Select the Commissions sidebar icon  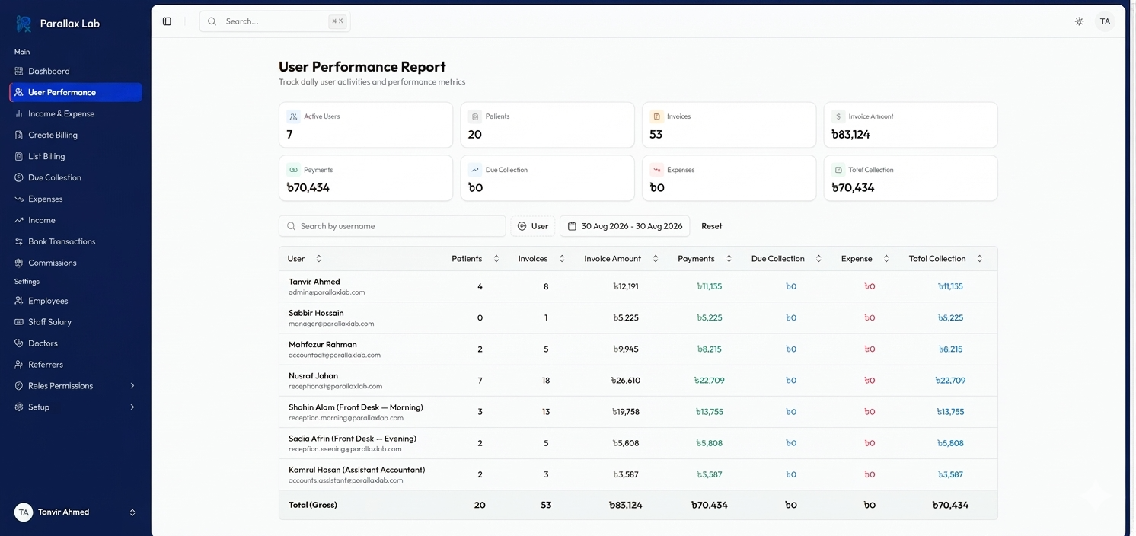click(19, 263)
